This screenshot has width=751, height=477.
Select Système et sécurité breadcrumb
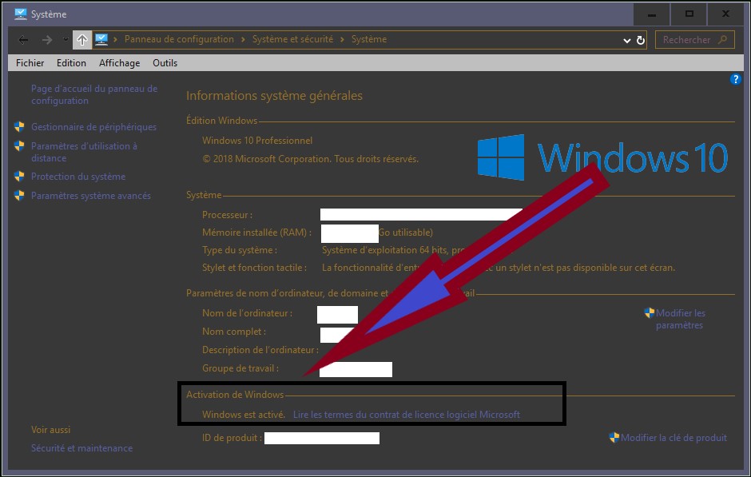coord(292,39)
